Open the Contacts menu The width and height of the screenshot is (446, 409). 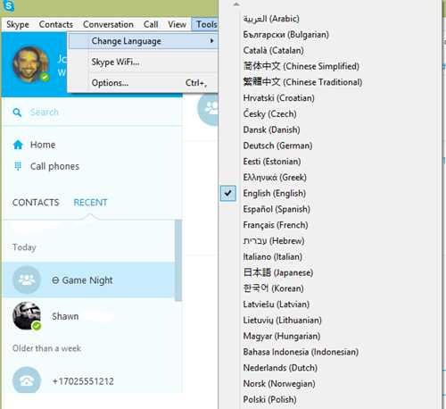pyautogui.click(x=56, y=24)
